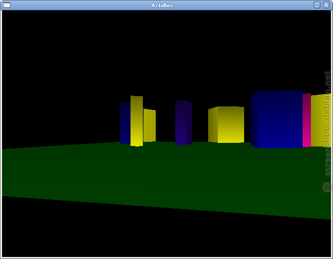Select the yellow cube's bright front face

(231, 124)
